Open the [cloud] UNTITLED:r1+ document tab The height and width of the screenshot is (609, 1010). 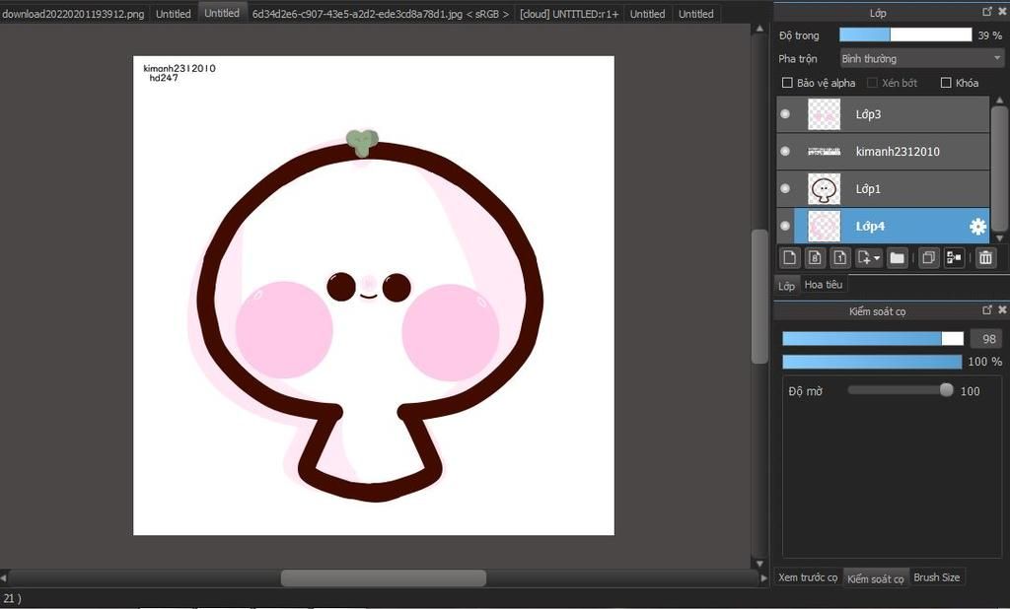[569, 14]
